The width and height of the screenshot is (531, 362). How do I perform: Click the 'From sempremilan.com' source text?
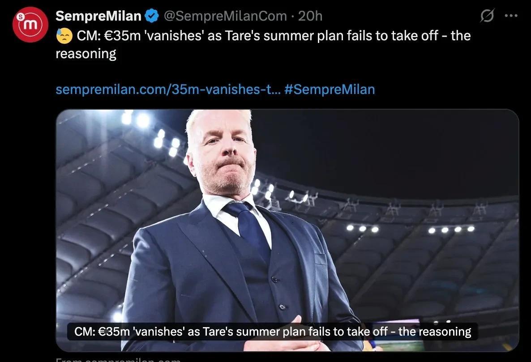(x=118, y=359)
